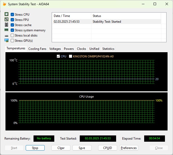The image size is (173, 155).
Task: Enable the Stress local disks checkbox
Action: (x=12, y=35)
